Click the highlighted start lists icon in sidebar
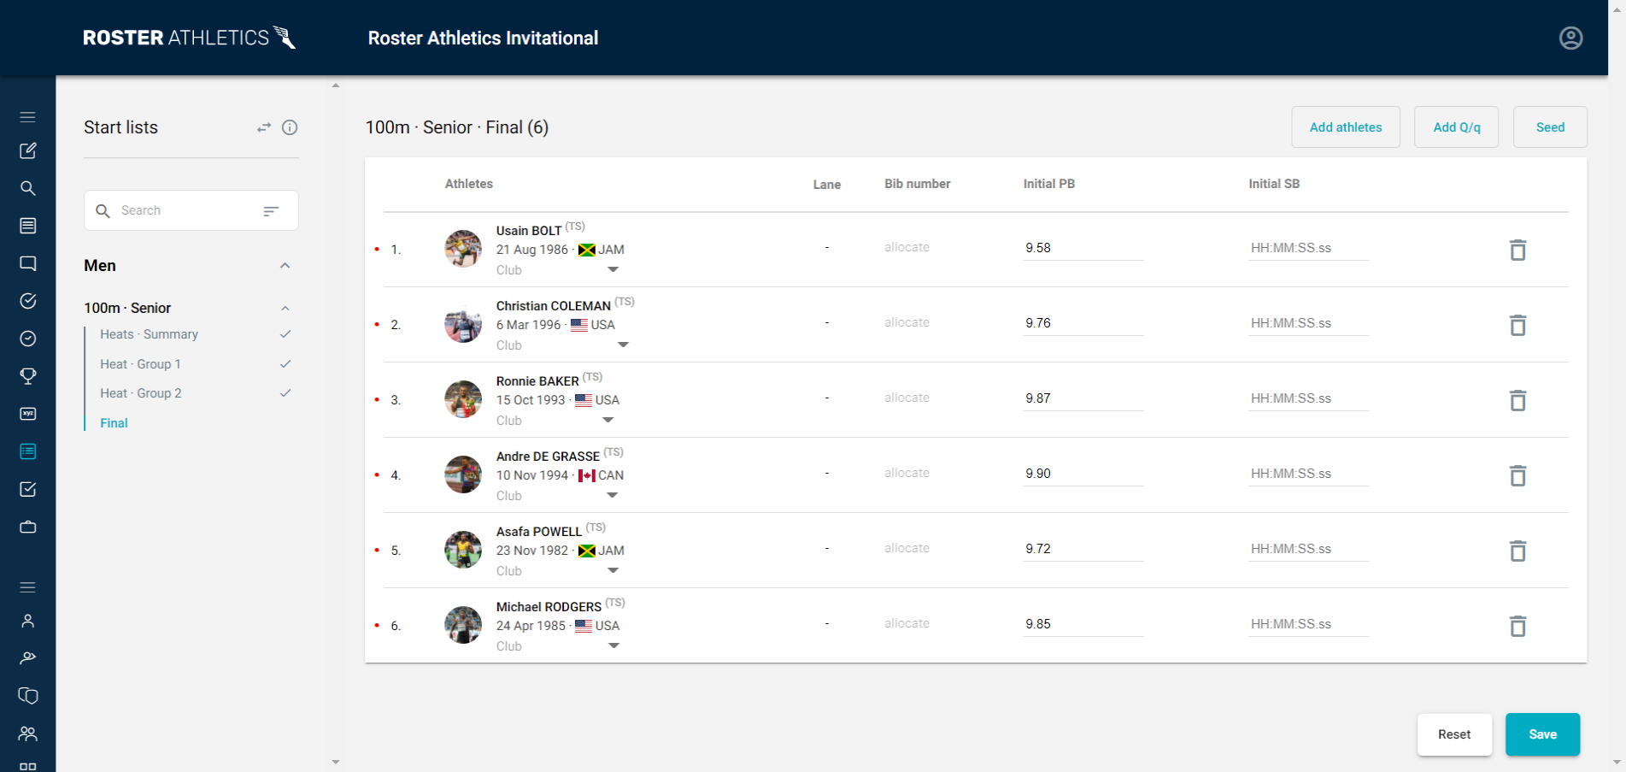 pyautogui.click(x=28, y=451)
